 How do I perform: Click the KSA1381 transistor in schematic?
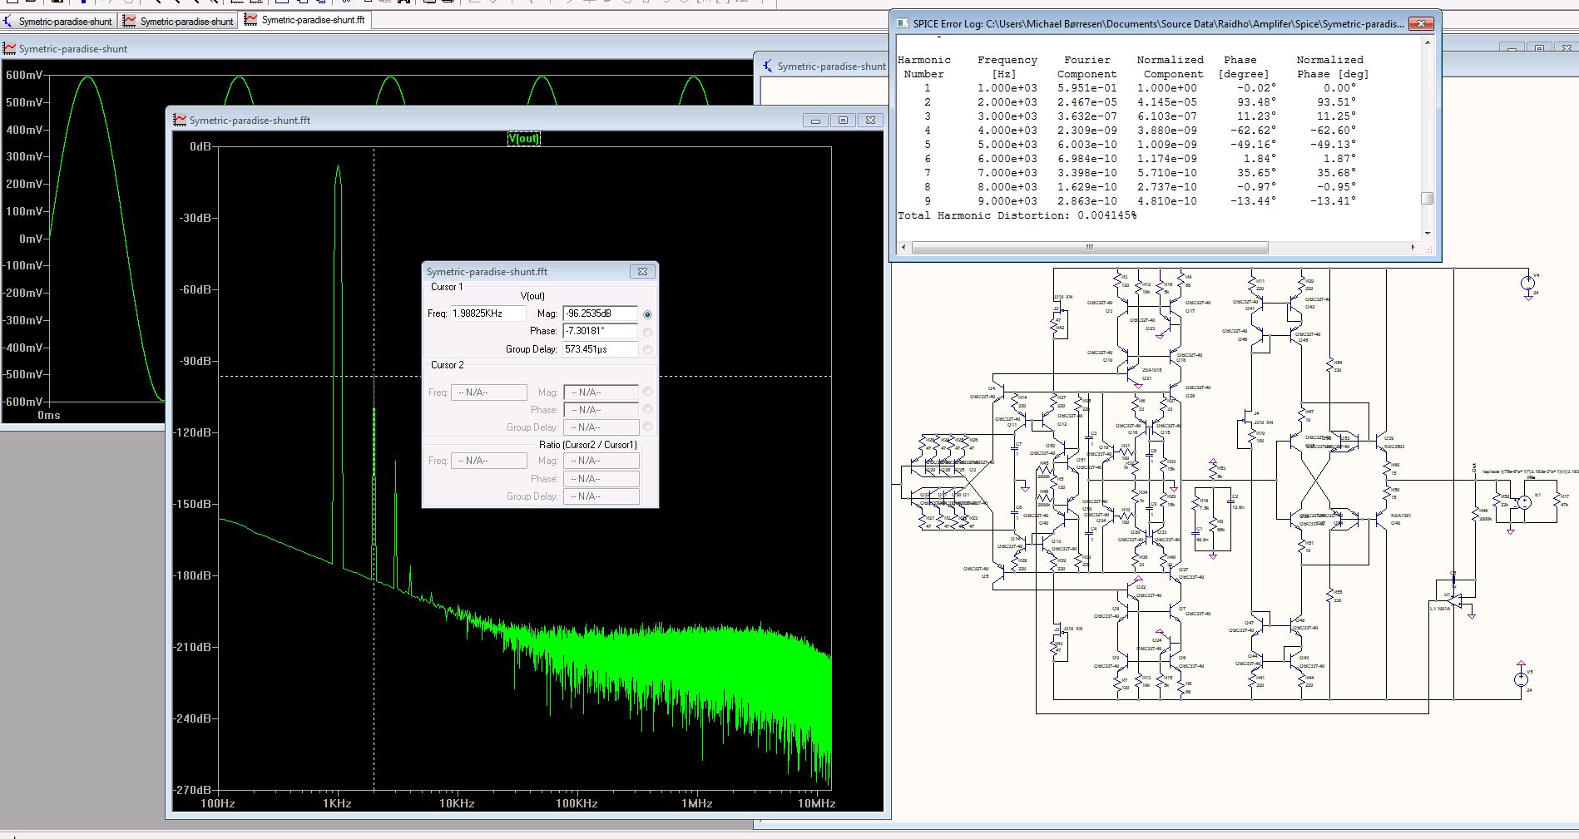1381,519
